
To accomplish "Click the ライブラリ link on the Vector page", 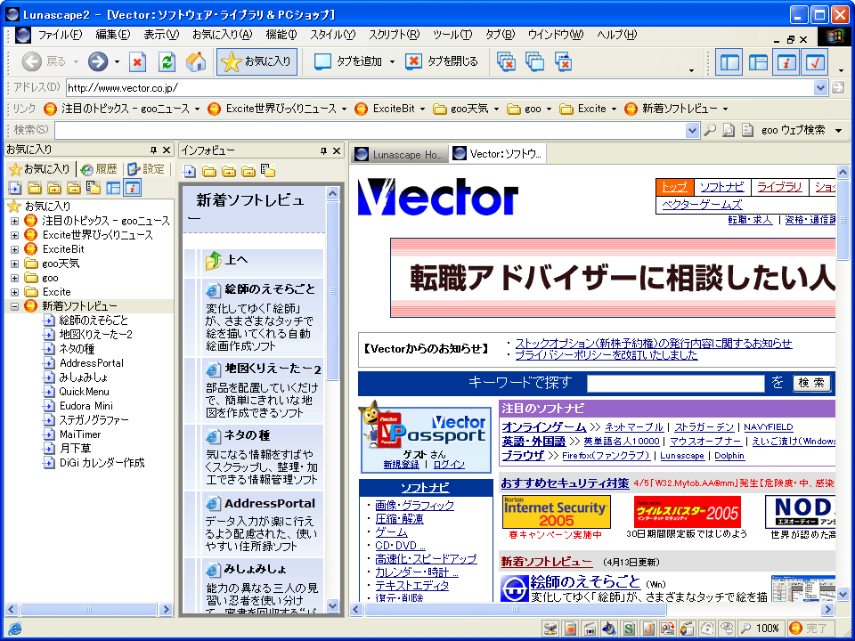I will [780, 187].
